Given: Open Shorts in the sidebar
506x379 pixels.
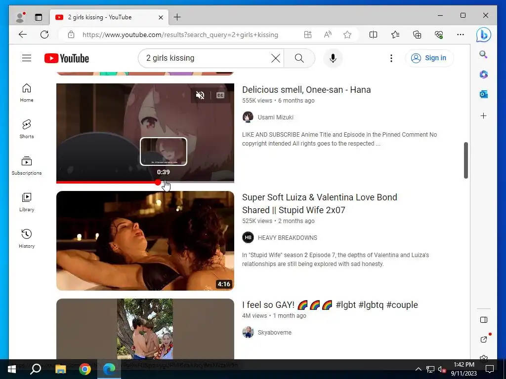Looking at the screenshot, I should pos(27,129).
